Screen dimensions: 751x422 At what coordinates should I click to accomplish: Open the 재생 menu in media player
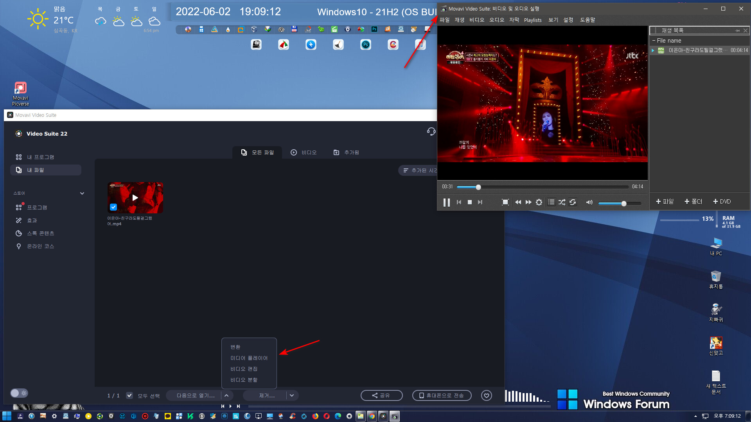pyautogui.click(x=460, y=20)
